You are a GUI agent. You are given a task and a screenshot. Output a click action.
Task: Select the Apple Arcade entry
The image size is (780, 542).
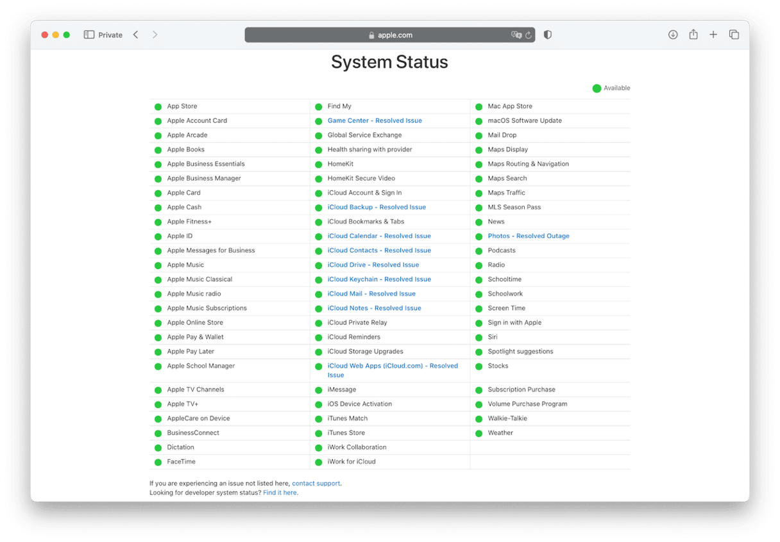pos(187,135)
